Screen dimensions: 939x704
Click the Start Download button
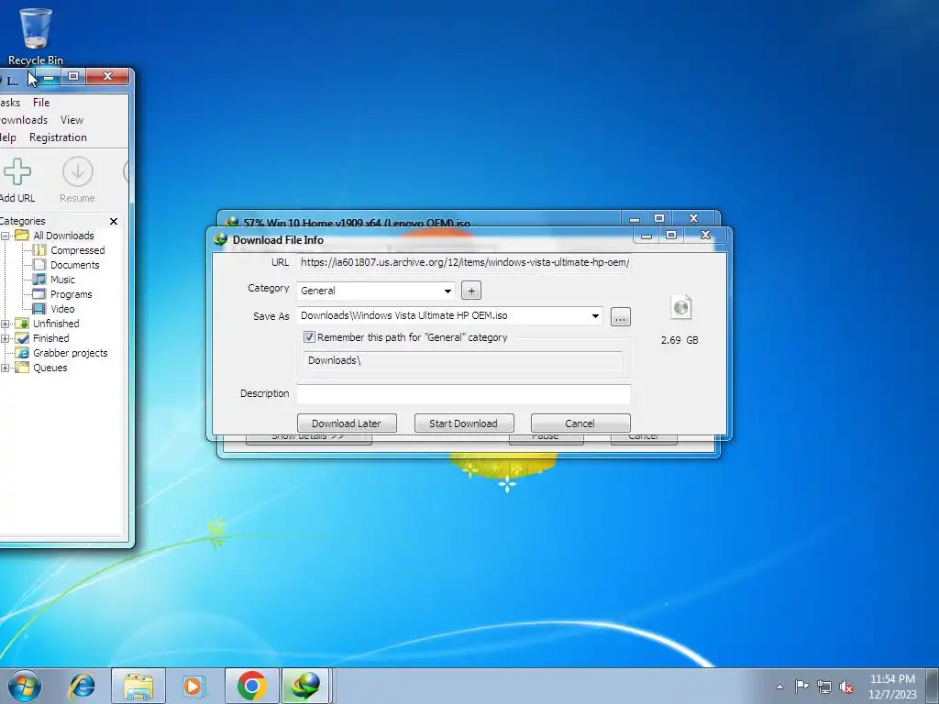point(463,423)
